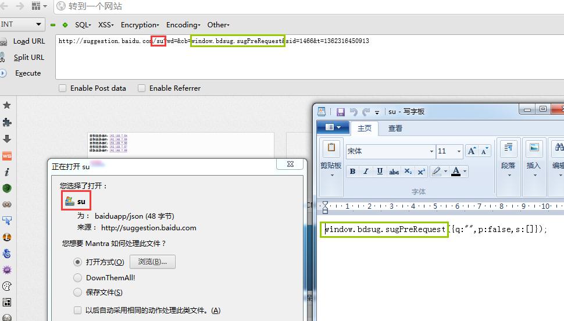Toggle Underline formatting in WordPad
The height and width of the screenshot is (321, 564).
tap(380, 172)
